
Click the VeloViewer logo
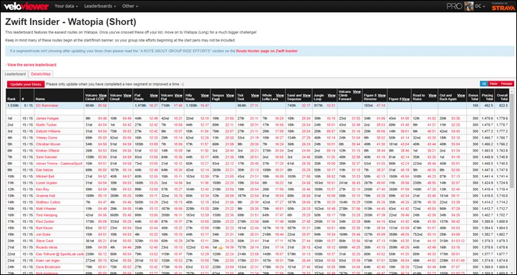click(x=26, y=6)
